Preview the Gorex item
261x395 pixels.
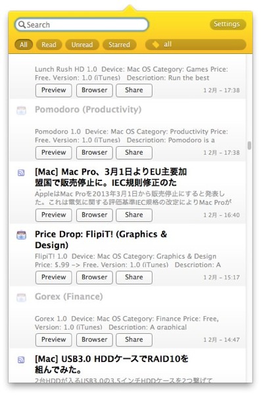click(x=54, y=340)
